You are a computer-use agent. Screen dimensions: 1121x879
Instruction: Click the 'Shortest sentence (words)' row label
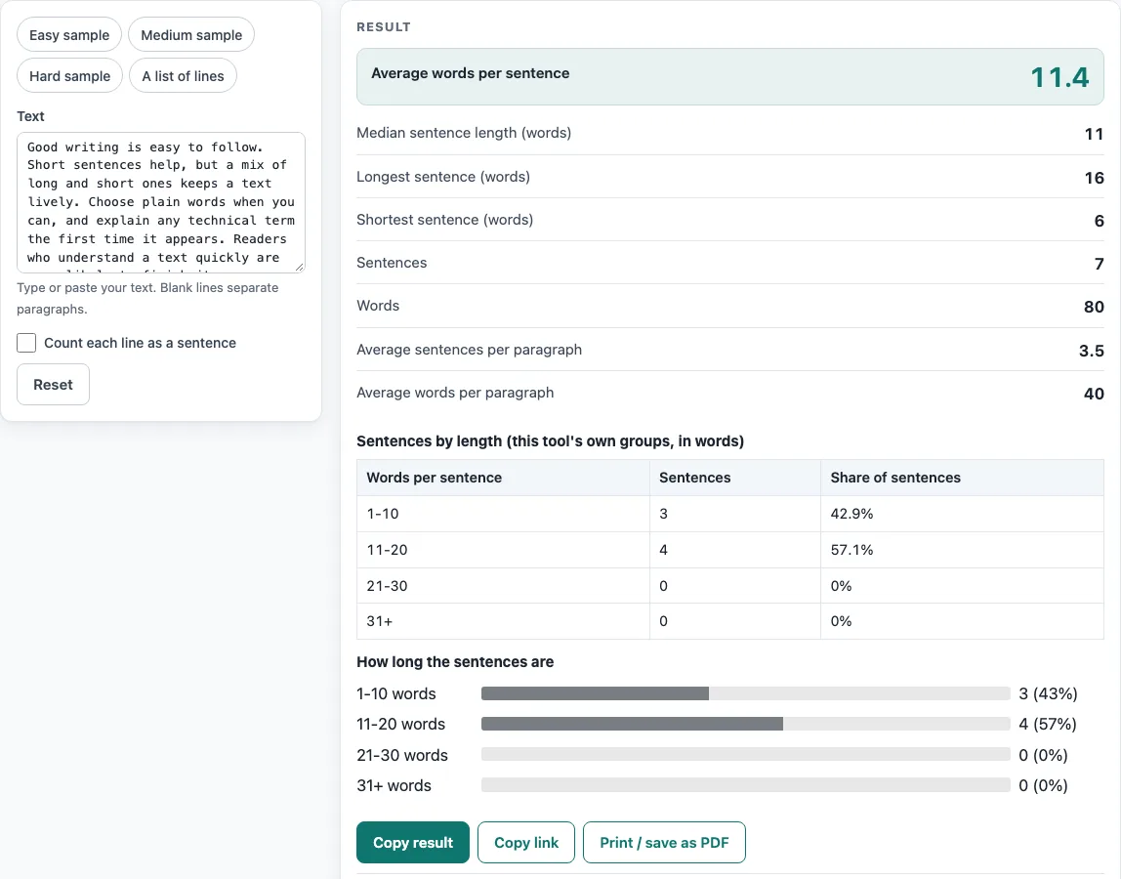pos(444,220)
